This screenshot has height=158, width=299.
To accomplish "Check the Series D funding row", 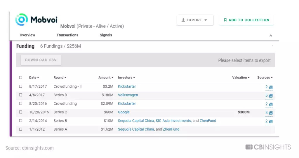I will [x=21, y=95].
